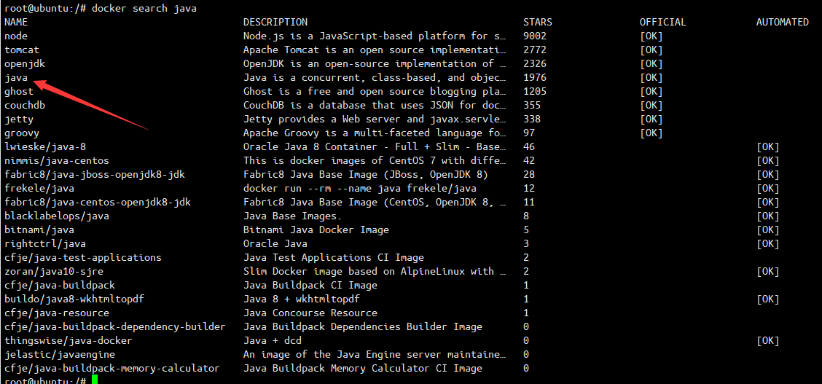
Task: Click the node description text
Action: tap(375, 36)
